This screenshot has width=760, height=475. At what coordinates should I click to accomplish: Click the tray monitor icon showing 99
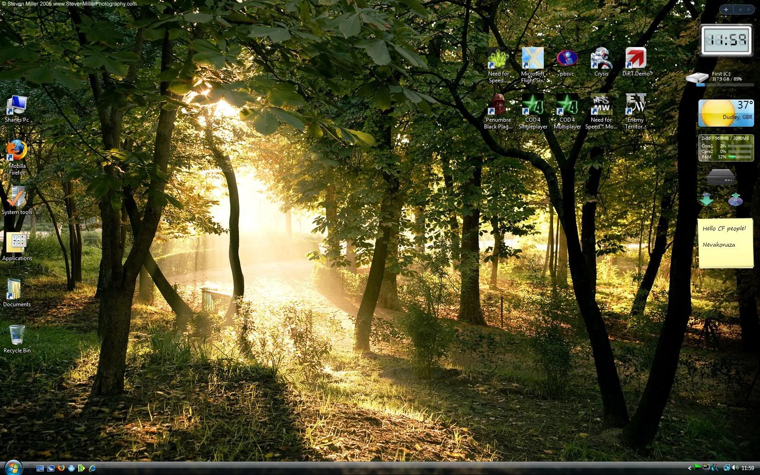click(x=706, y=467)
